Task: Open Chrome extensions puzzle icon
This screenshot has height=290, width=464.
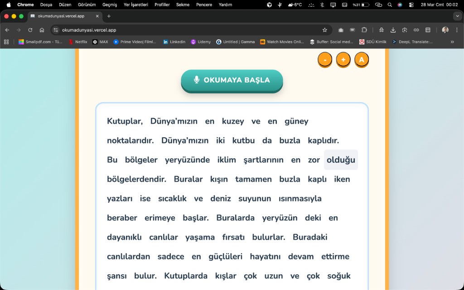Action: tap(364, 30)
